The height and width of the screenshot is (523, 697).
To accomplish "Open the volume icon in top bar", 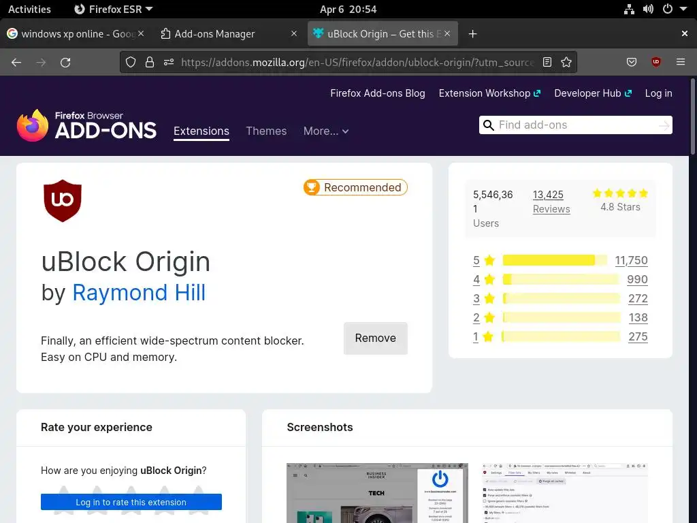I will 648,10.
